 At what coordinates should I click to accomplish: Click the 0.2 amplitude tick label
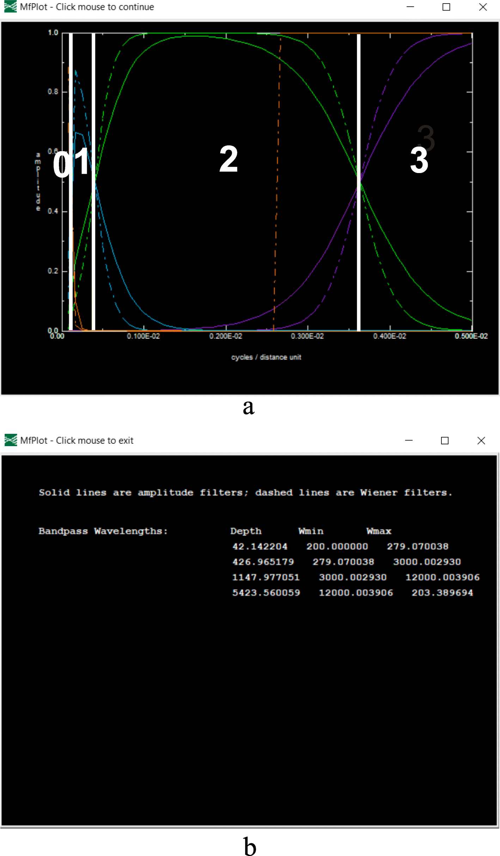pos(53,271)
